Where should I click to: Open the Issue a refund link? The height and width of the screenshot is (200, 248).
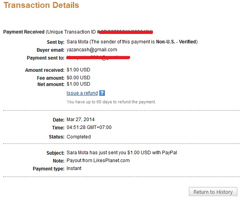click(82, 93)
